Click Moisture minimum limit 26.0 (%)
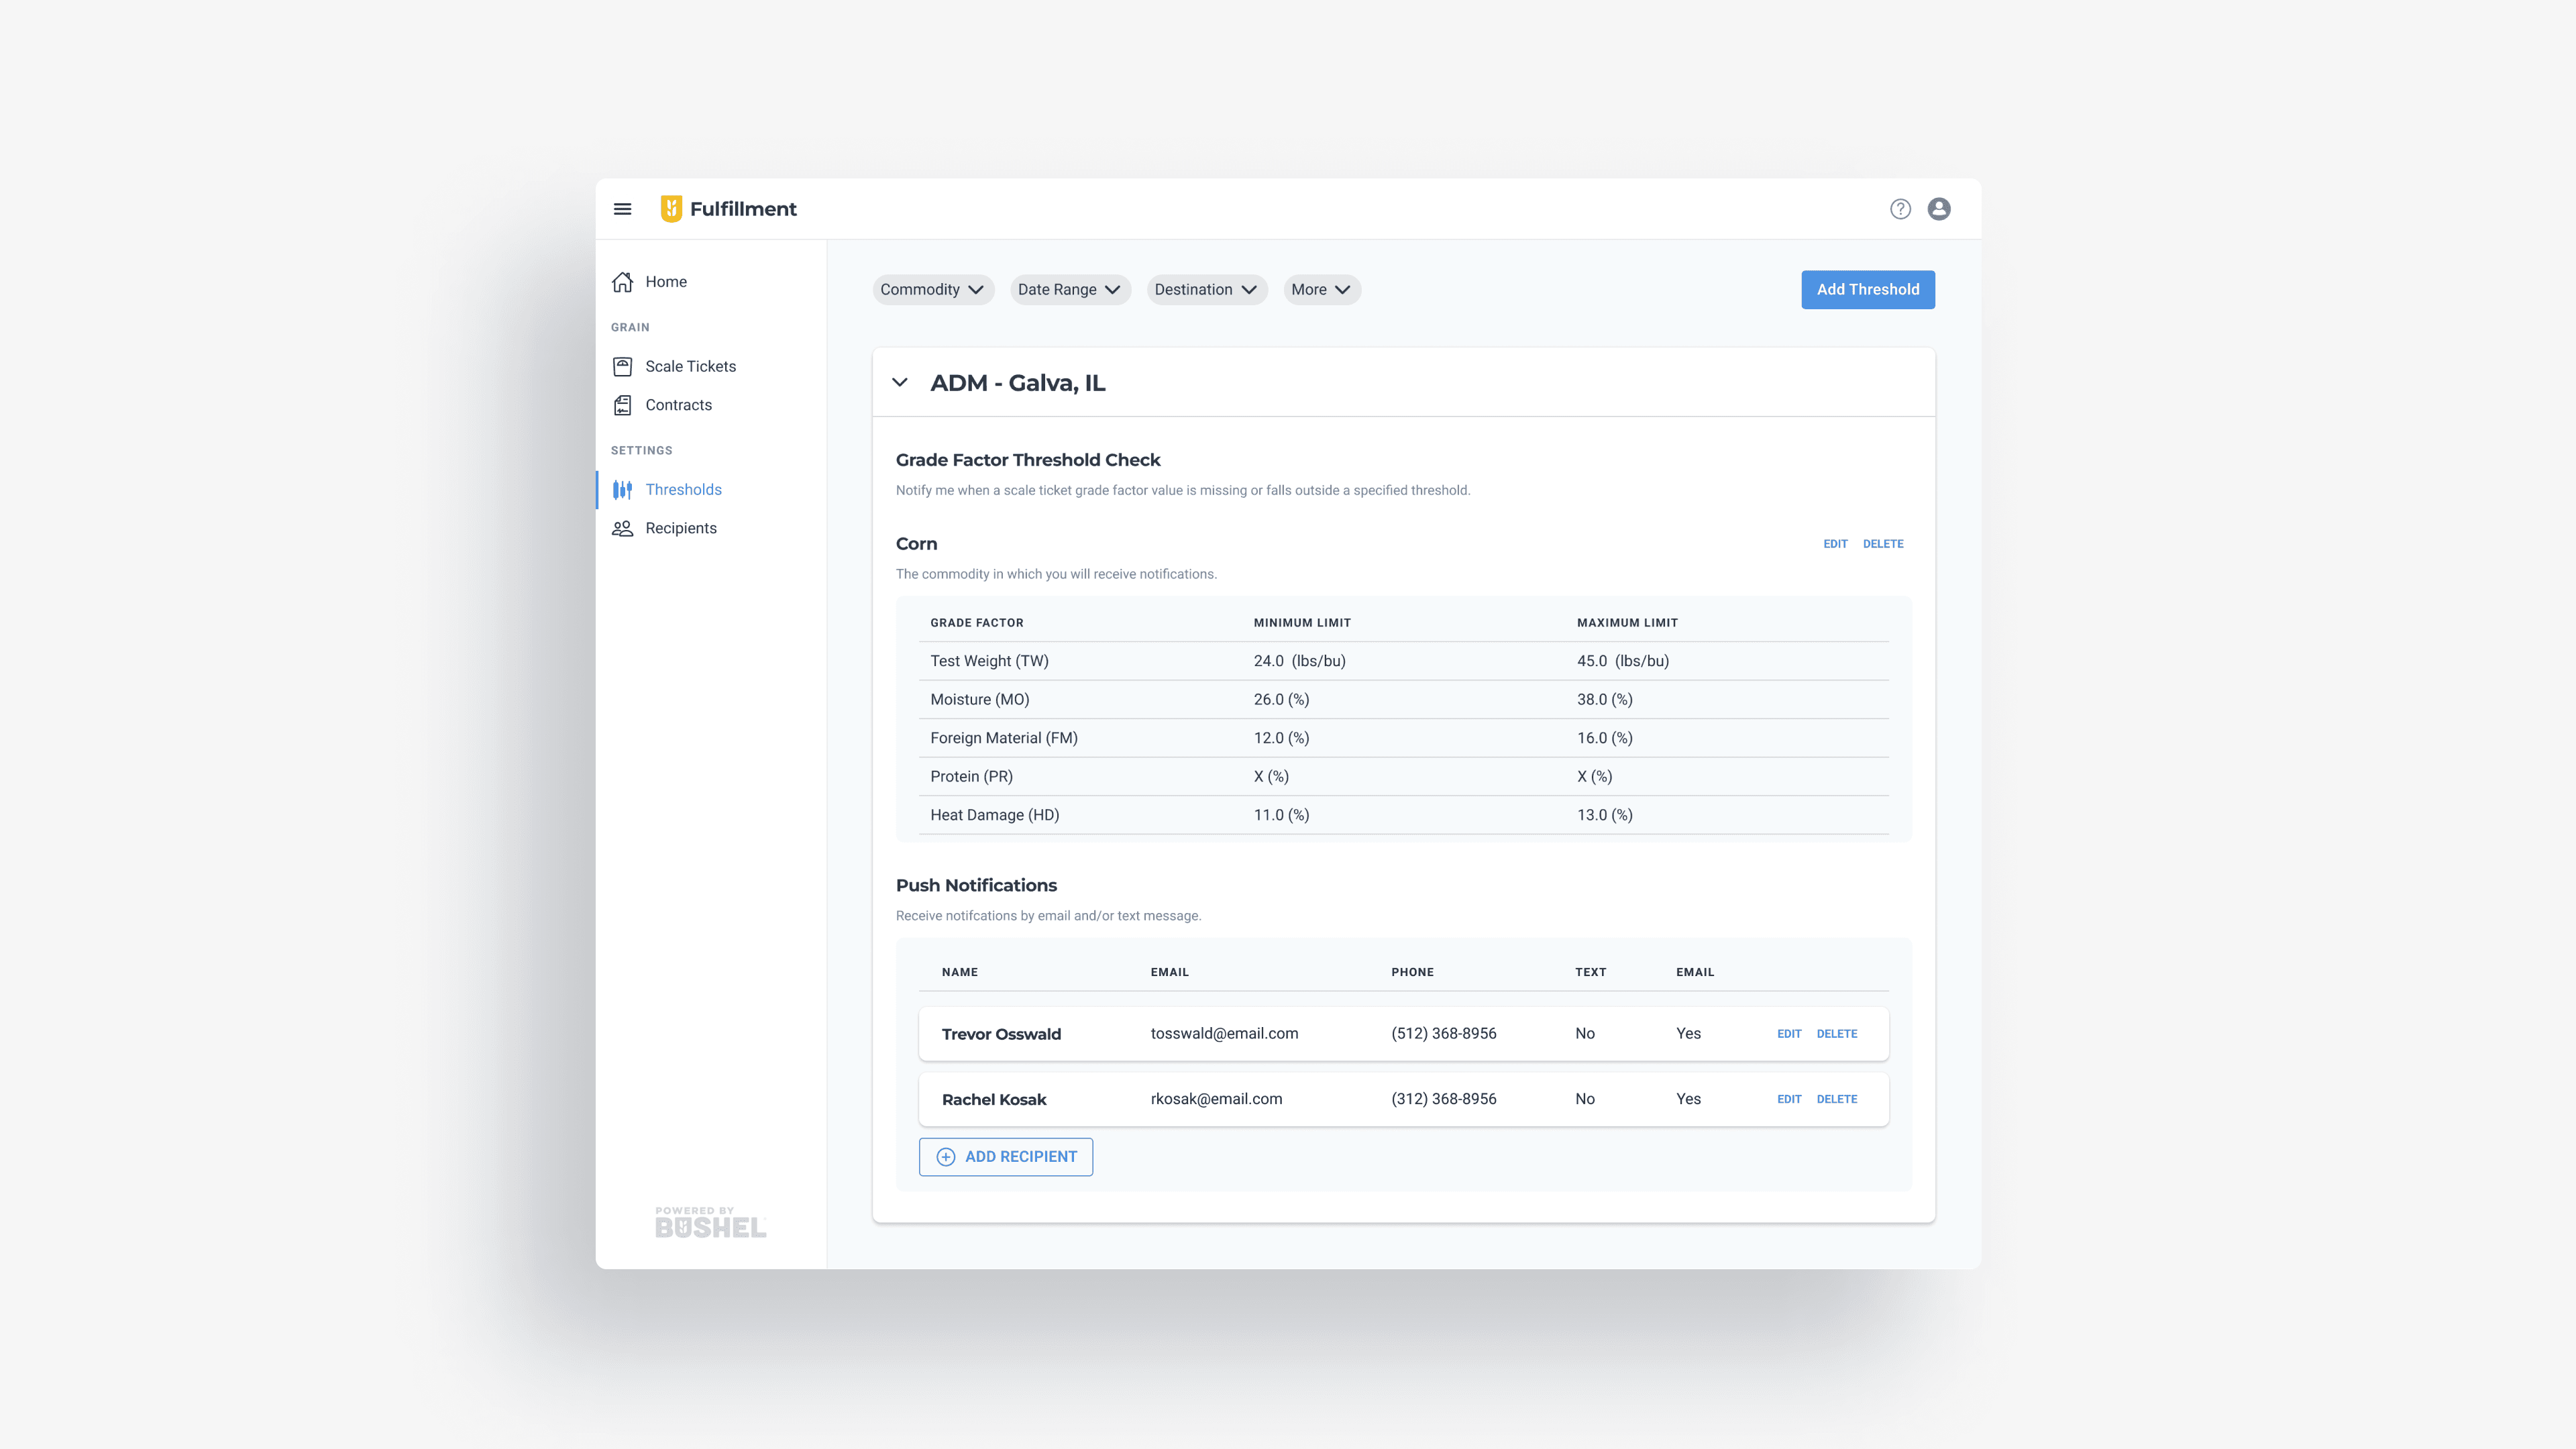This screenshot has height=1449, width=2576. [x=1282, y=700]
